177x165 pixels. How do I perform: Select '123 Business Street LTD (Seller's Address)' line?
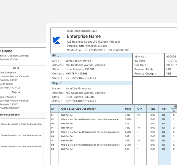click(x=93, y=42)
